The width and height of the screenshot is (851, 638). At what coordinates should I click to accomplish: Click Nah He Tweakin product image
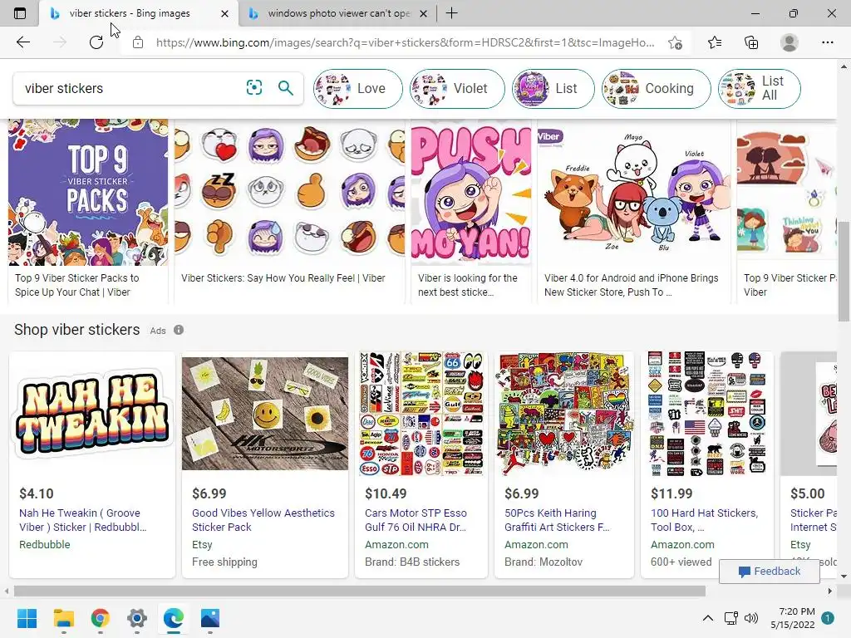point(92,414)
